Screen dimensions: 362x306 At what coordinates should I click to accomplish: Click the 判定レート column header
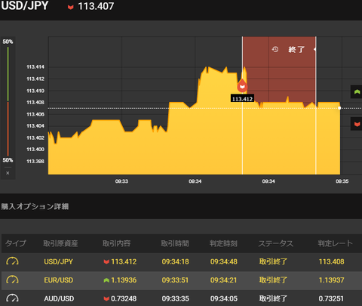pyautogui.click(x=336, y=243)
